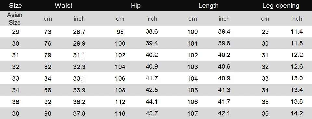This screenshot has height=119, width=312.
Task: Select length 39.4 inch cell
Action: [x=224, y=31]
